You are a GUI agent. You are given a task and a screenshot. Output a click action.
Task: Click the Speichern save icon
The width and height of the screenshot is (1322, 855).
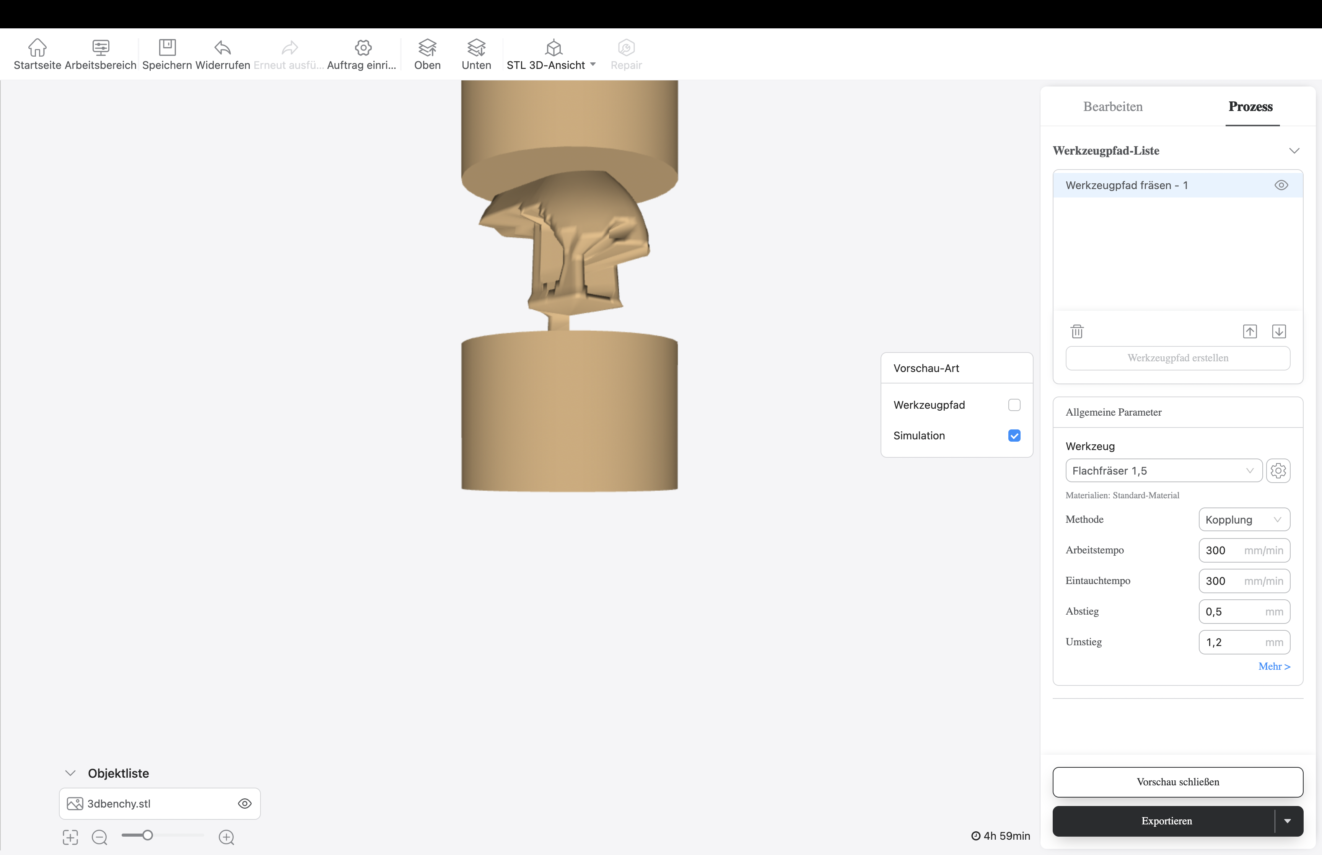click(x=167, y=48)
